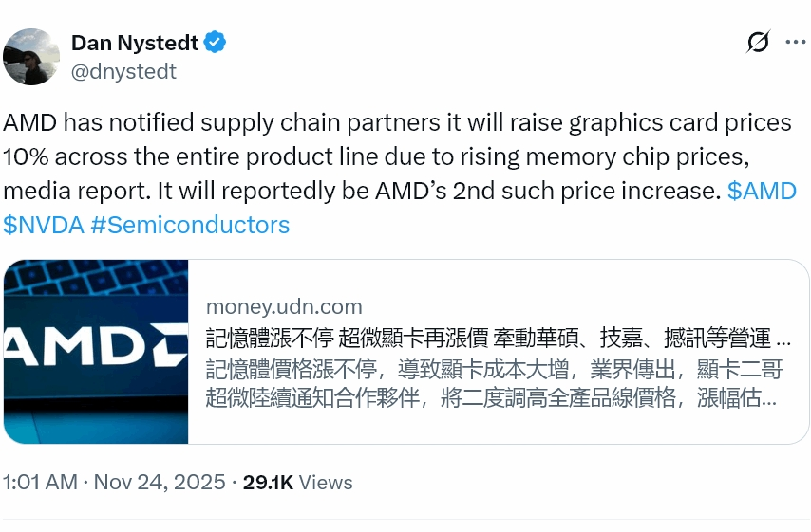Click the Views label
This screenshot has height=532, width=811.
[x=326, y=483]
